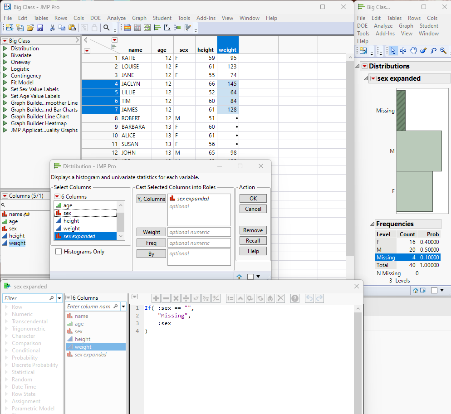Click the Cut scissors icon
The height and width of the screenshot is (414, 451).
52,28
